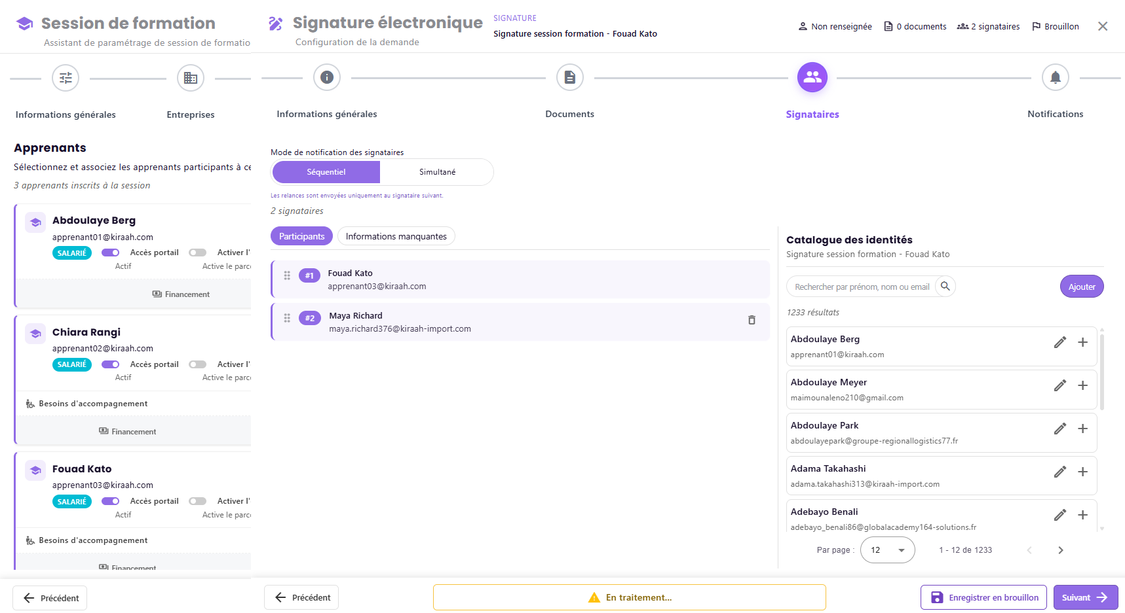
Task: Click Enregistrer en brouillon button
Action: click(983, 597)
